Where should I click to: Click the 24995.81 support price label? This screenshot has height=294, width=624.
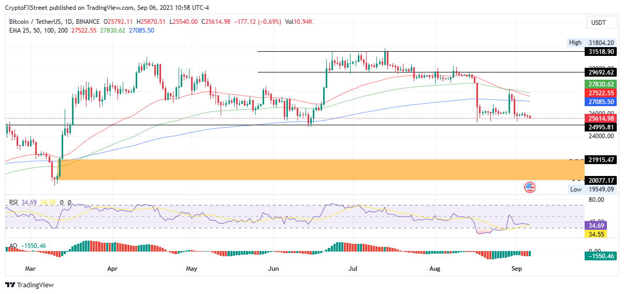600,127
